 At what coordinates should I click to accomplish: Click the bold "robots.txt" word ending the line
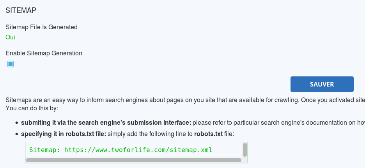208,134
